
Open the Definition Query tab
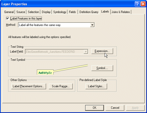pos(89,12)
